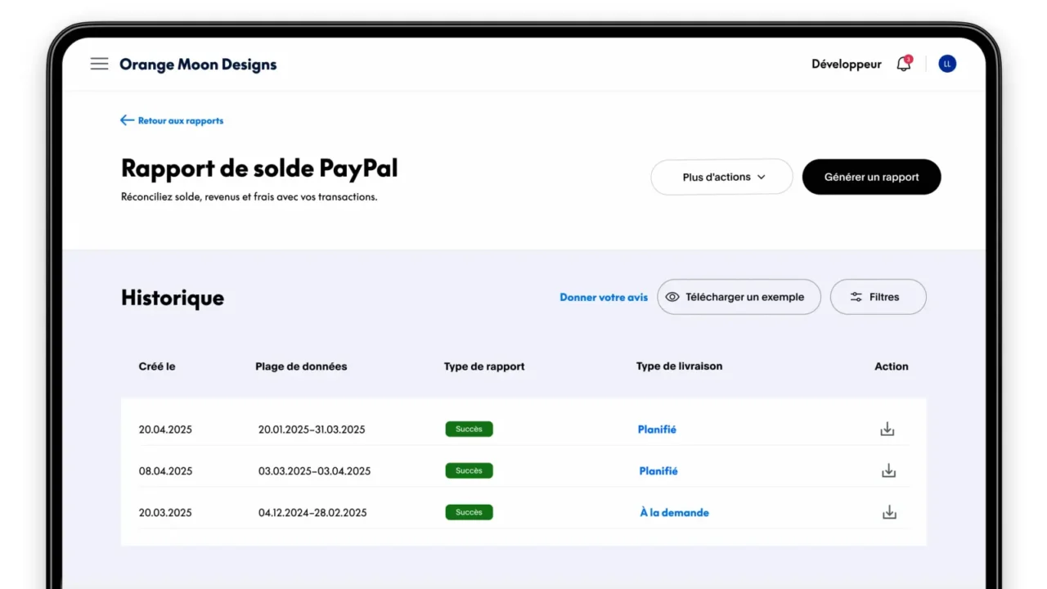Open the LL user profile avatar

[x=947, y=64]
